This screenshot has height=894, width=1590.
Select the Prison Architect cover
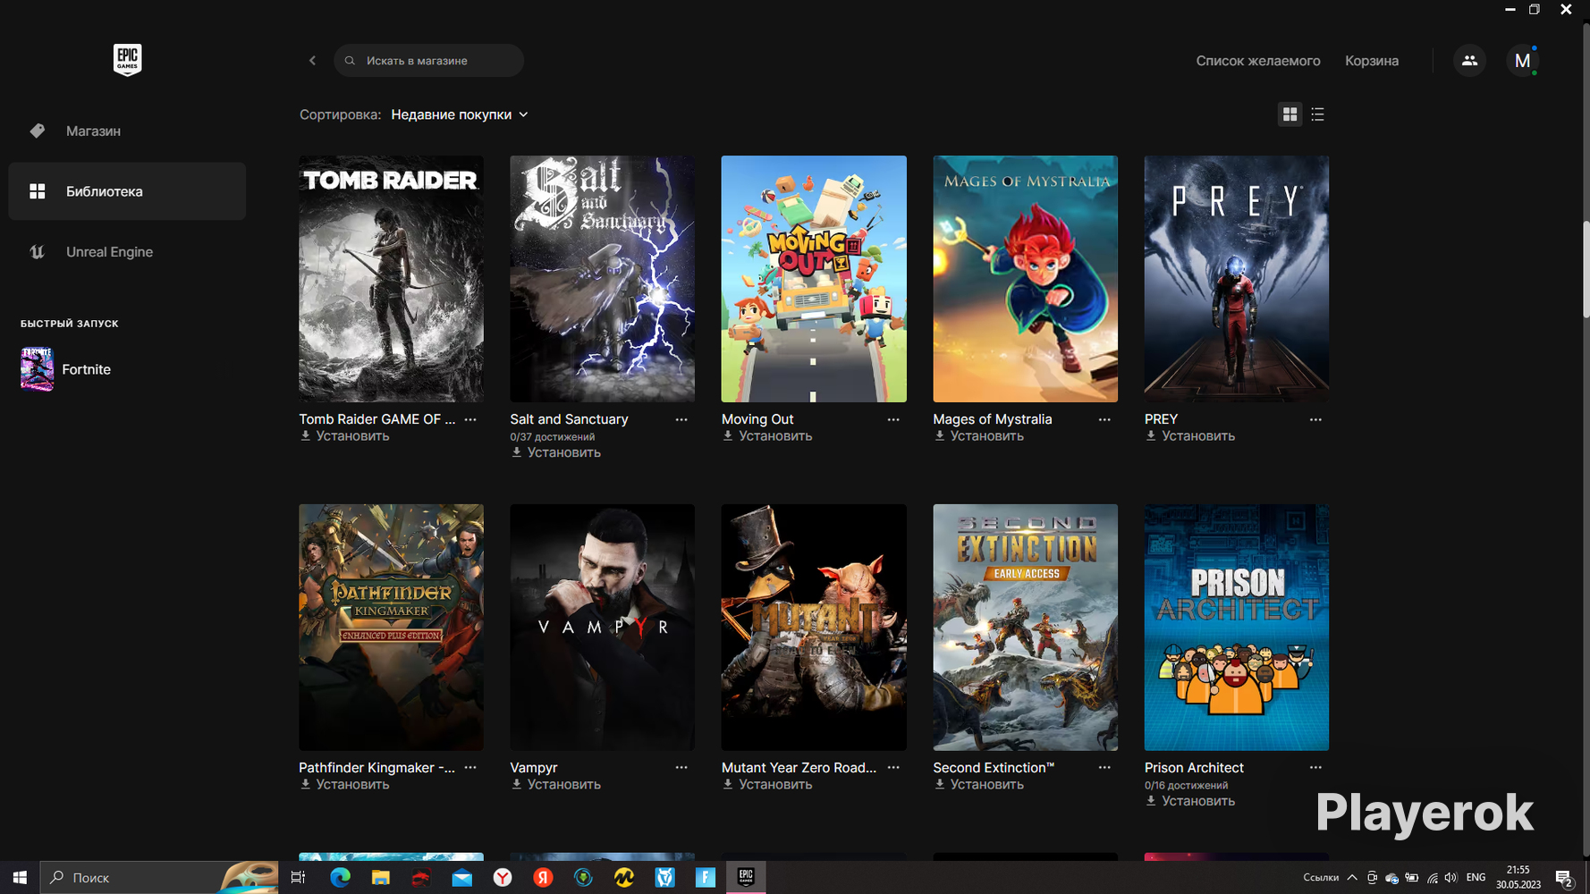coord(1237,628)
